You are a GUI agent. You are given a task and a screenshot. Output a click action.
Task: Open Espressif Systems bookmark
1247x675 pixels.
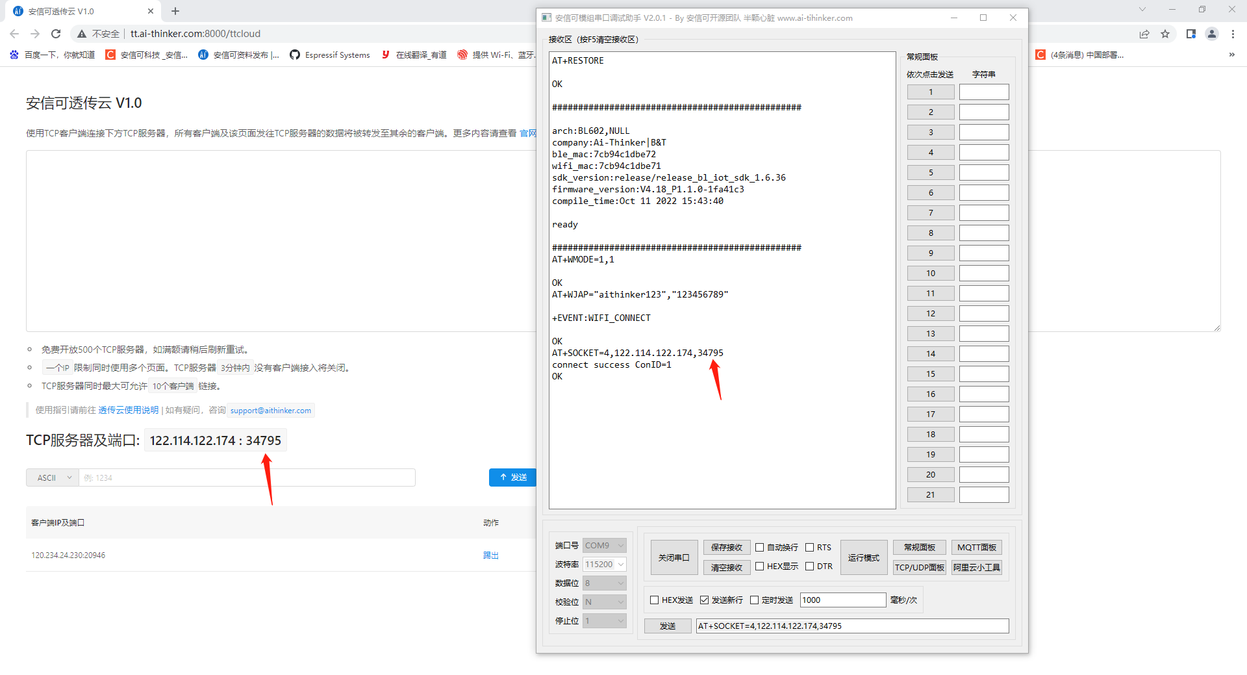[x=330, y=55]
